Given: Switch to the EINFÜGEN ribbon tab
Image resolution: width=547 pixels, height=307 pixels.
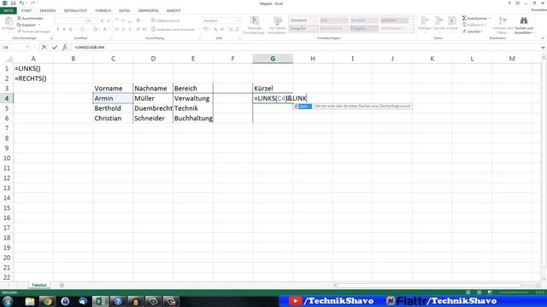Looking at the screenshot, I should pyautogui.click(x=48, y=10).
